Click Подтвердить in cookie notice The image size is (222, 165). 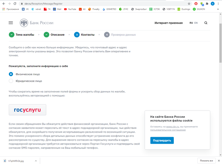pyautogui.click(x=162, y=140)
